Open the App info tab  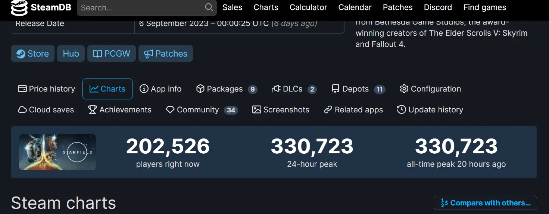point(160,89)
